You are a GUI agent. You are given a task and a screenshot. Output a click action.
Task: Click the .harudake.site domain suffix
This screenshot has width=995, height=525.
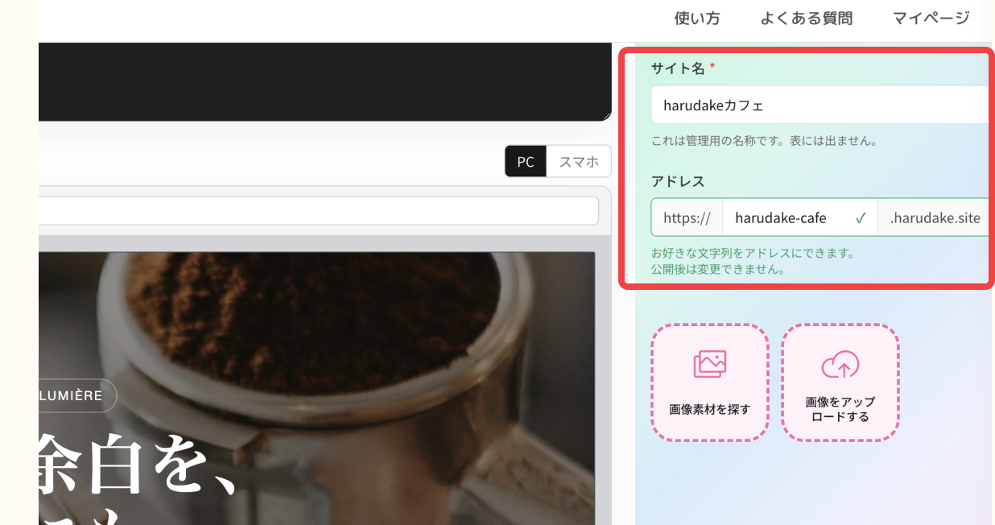[935, 217]
